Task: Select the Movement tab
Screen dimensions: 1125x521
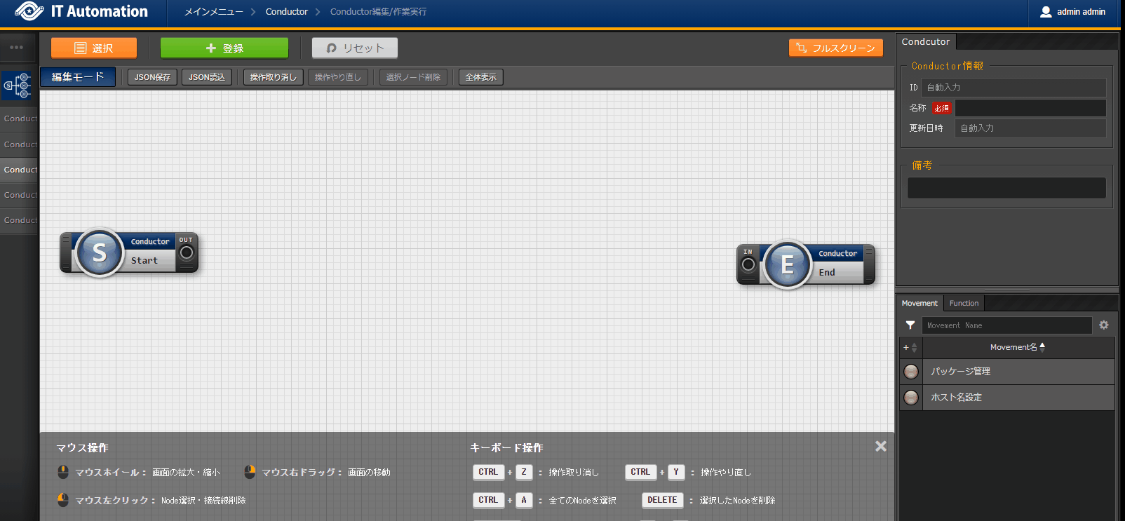Action: [919, 303]
